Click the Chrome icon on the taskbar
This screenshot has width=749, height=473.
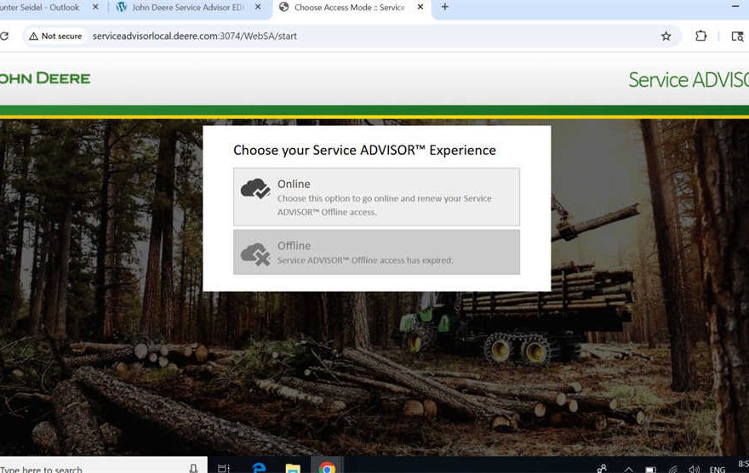[327, 468]
